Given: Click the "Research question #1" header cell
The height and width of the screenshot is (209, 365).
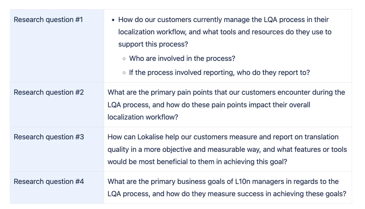Looking at the screenshot, I should (48, 20).
